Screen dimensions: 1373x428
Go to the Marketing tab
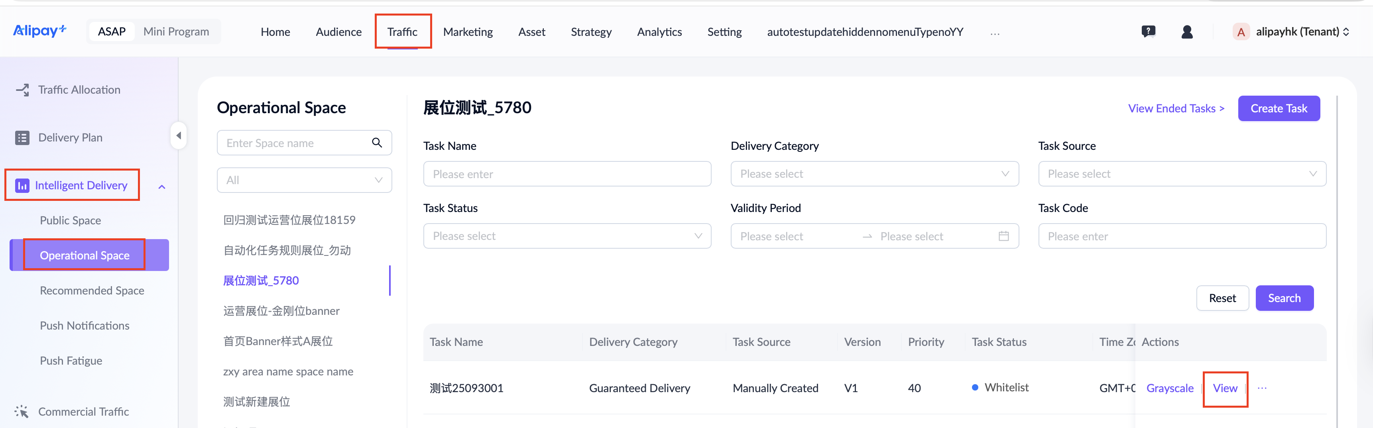coord(468,32)
